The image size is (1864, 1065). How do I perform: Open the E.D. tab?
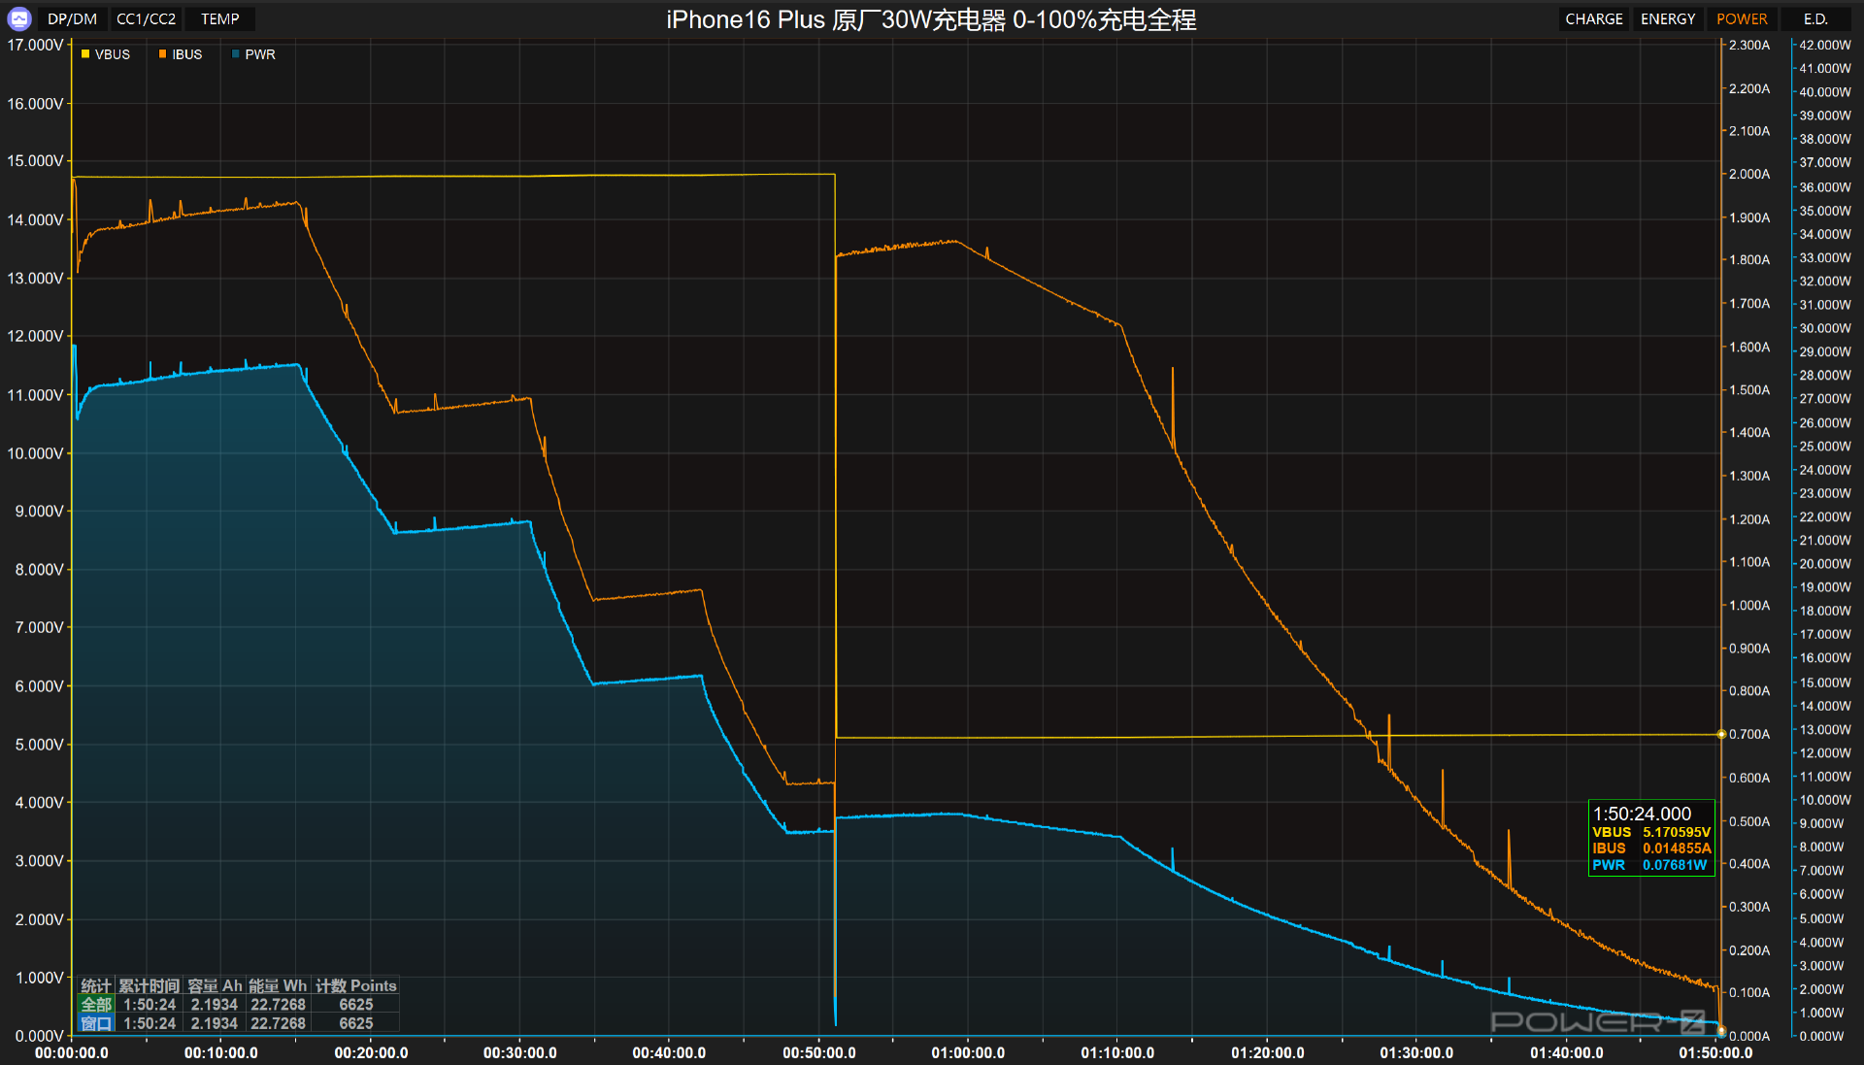(x=1815, y=19)
